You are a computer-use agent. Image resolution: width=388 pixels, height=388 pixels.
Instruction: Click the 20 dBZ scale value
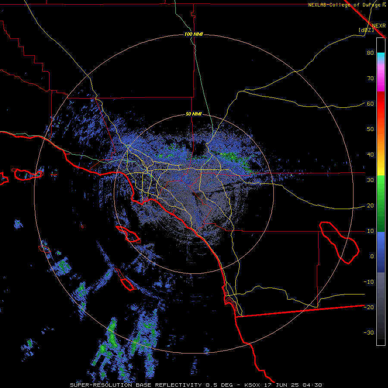pyautogui.click(x=370, y=206)
